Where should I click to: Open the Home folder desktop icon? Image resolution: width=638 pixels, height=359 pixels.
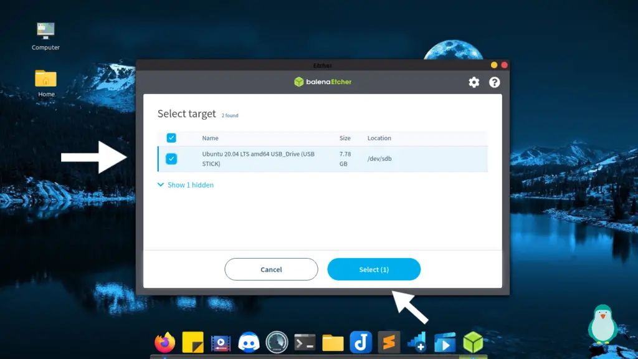point(46,83)
